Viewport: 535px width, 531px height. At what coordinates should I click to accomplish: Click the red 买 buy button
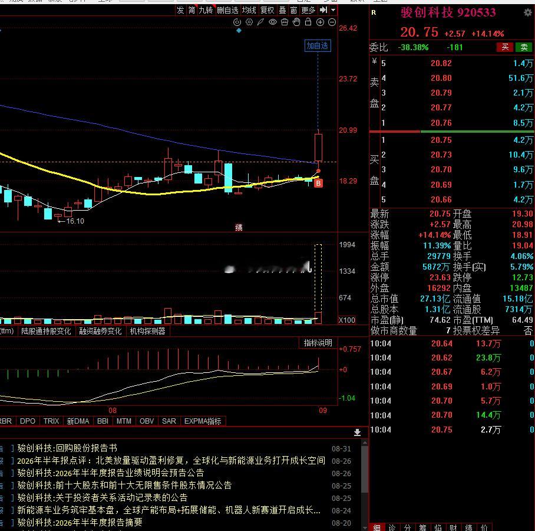pyautogui.click(x=506, y=47)
